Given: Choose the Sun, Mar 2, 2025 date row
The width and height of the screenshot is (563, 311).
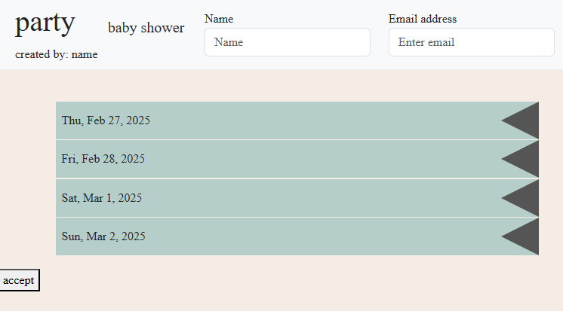Looking at the screenshot, I should click(x=297, y=236).
